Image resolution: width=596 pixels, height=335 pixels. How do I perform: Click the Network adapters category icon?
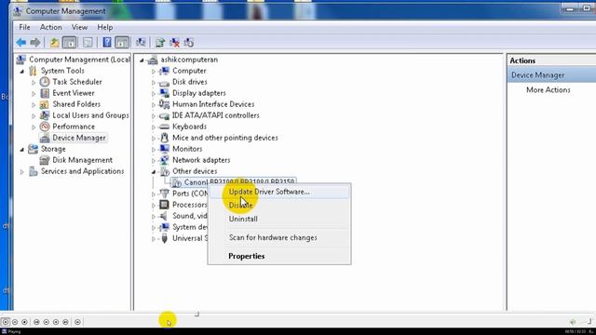[164, 160]
